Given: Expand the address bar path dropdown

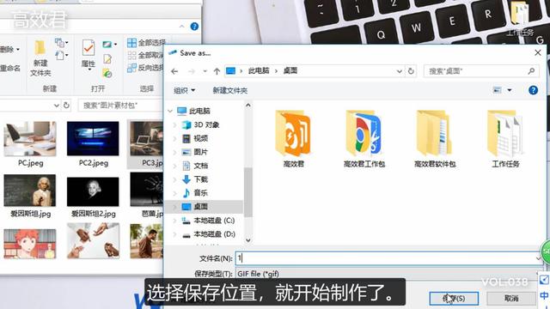Looking at the screenshot, I should click(x=399, y=71).
